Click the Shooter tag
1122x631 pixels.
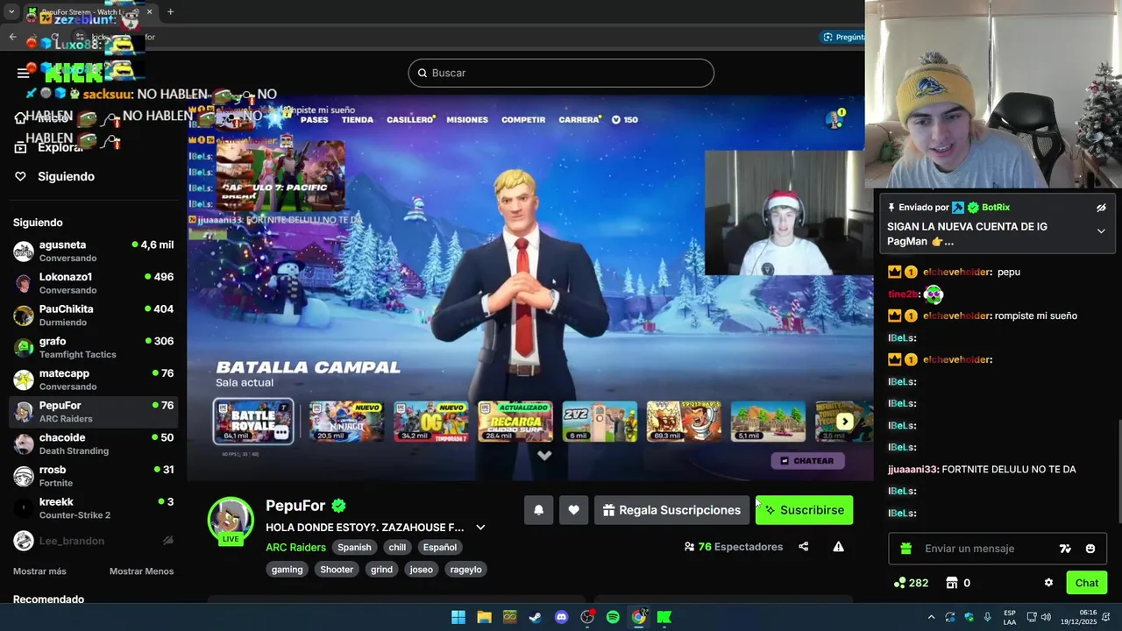click(x=337, y=570)
